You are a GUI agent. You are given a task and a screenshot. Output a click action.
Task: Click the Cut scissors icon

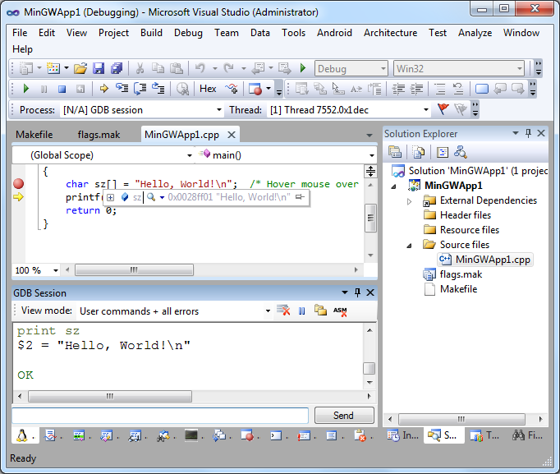(x=140, y=68)
